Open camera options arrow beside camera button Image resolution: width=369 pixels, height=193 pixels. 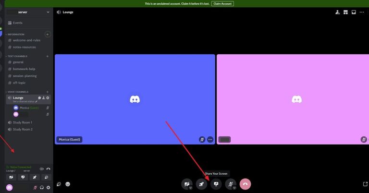(x=190, y=188)
